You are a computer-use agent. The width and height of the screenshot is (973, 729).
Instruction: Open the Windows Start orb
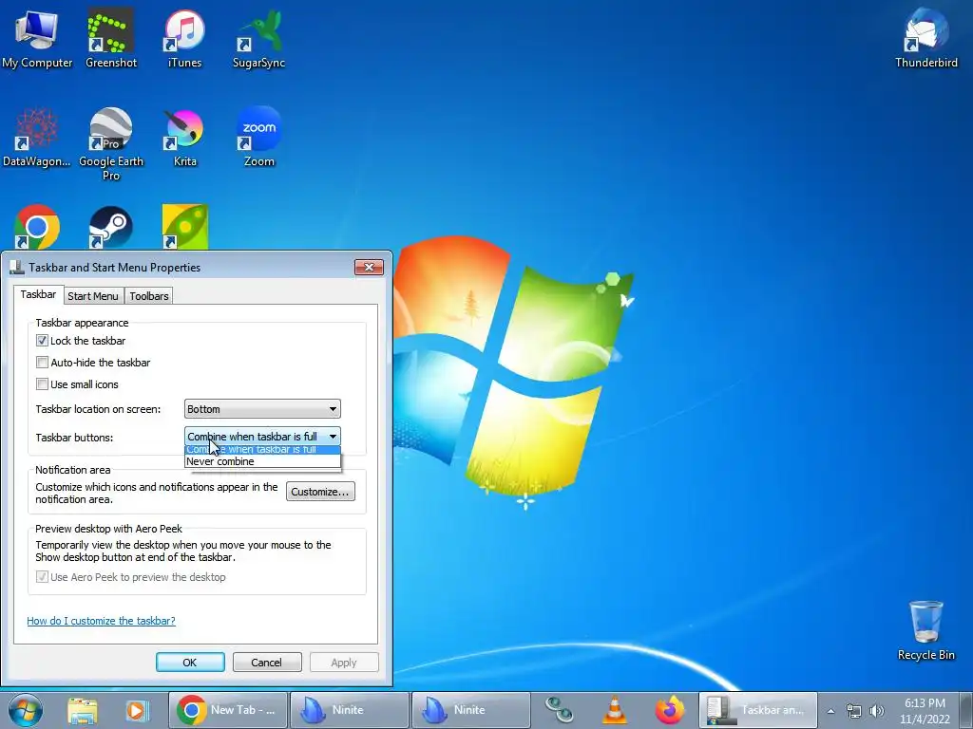click(26, 710)
